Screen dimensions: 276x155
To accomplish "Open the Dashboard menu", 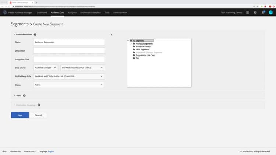I will (42, 13).
